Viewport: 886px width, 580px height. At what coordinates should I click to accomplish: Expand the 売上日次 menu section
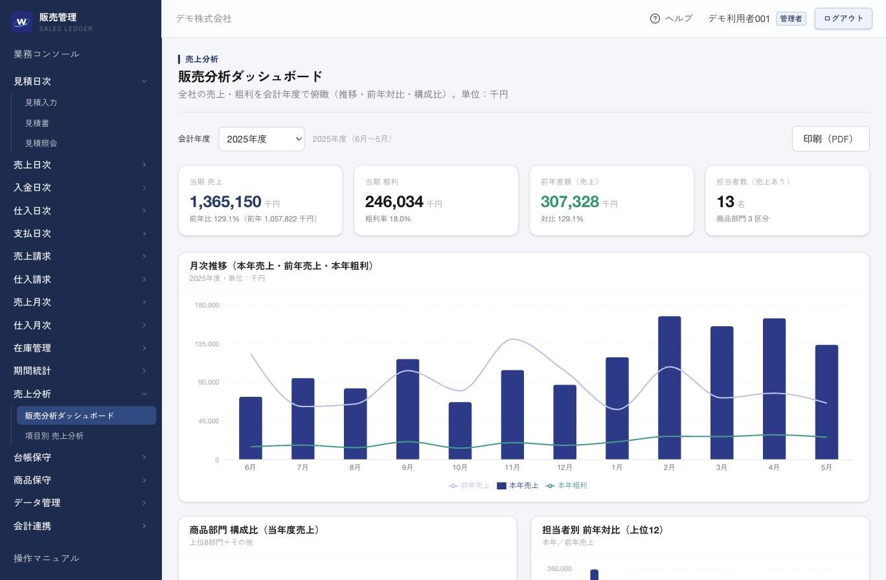(81, 165)
